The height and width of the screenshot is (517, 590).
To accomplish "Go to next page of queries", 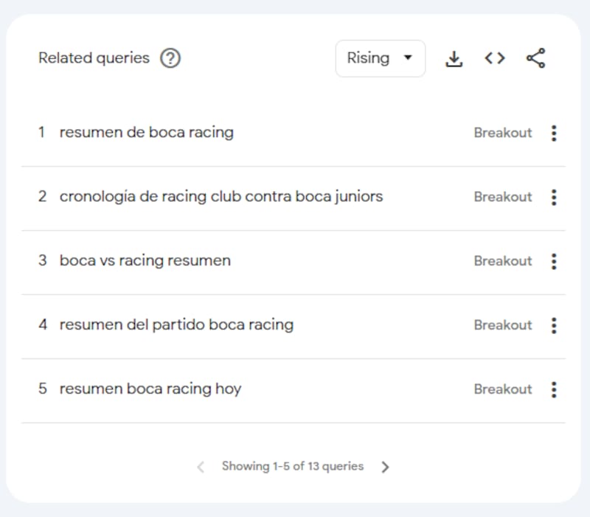I will click(385, 467).
